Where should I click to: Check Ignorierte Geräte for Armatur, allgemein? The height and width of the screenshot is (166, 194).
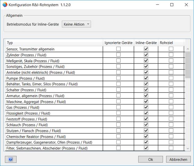click(119, 96)
